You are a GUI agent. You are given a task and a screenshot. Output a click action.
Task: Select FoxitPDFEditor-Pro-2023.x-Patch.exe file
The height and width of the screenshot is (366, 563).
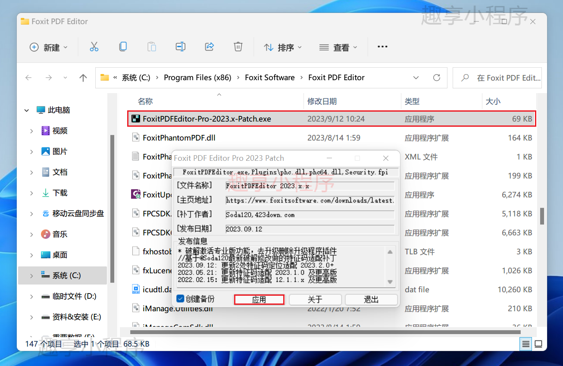[x=332, y=119]
